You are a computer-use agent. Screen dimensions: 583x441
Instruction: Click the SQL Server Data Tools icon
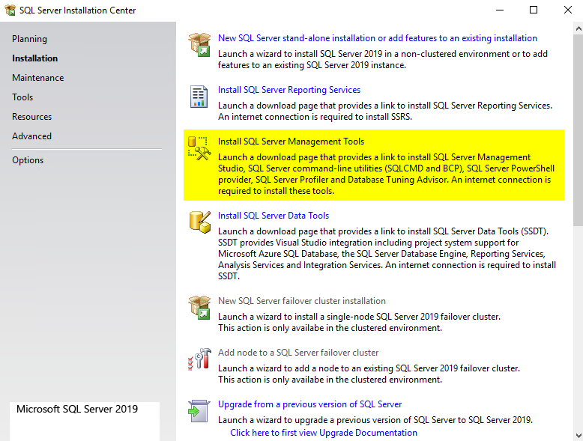click(199, 222)
